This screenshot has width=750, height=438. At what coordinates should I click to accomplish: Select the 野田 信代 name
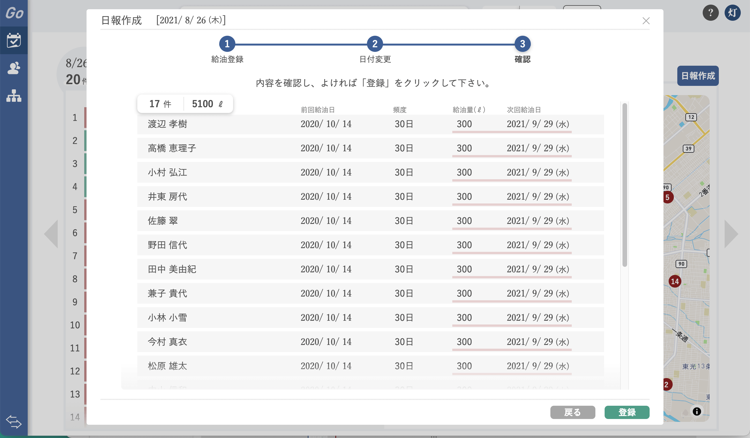click(x=167, y=245)
